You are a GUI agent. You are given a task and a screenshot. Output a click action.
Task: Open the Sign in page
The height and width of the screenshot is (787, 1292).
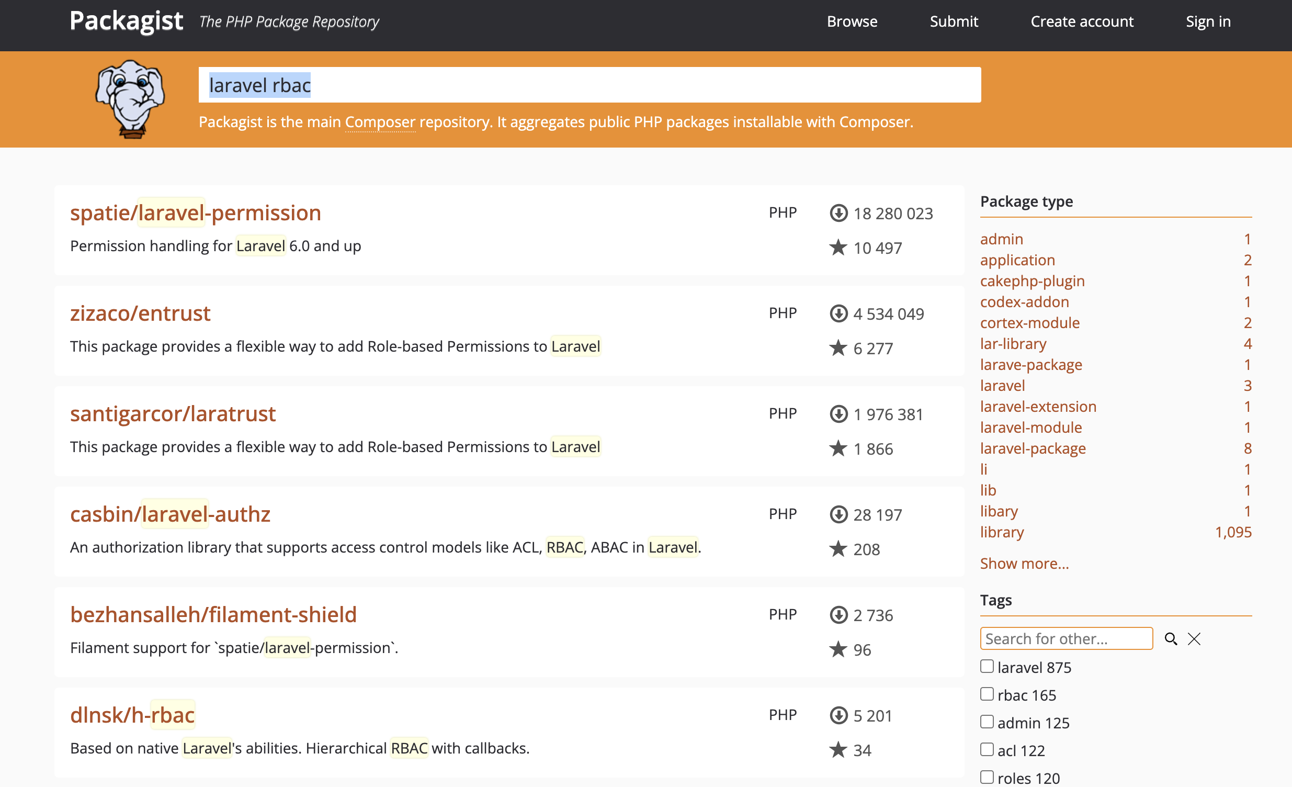(1208, 21)
